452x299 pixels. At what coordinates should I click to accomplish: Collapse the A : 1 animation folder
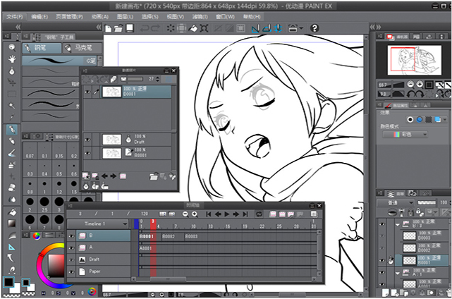tap(398, 272)
